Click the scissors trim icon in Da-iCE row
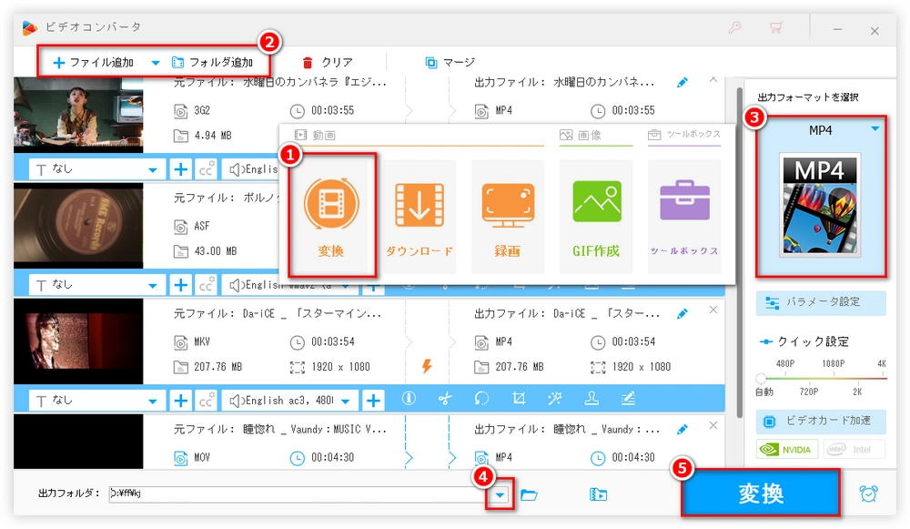This screenshot has width=910, height=529. [x=445, y=399]
